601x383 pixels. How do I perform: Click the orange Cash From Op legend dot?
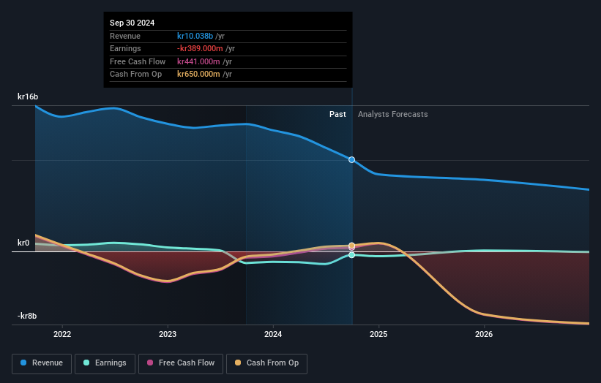pos(238,363)
